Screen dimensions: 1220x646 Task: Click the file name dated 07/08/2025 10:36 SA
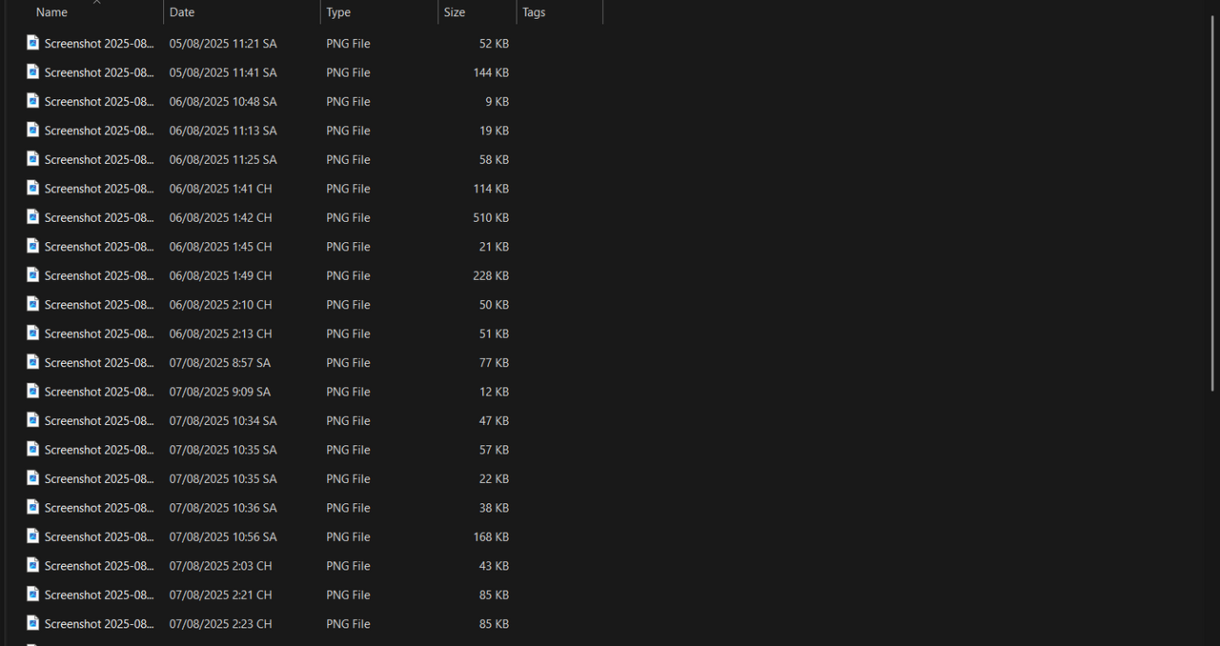tap(99, 508)
